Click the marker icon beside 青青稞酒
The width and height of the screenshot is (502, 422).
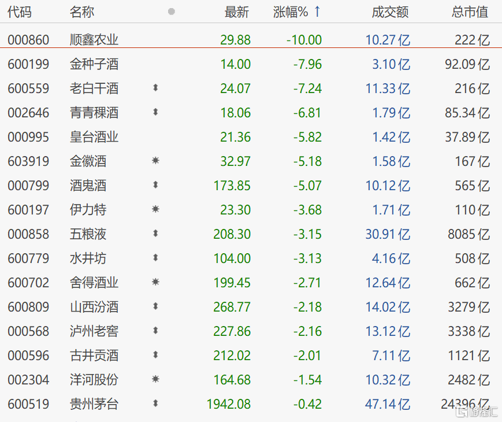155,112
